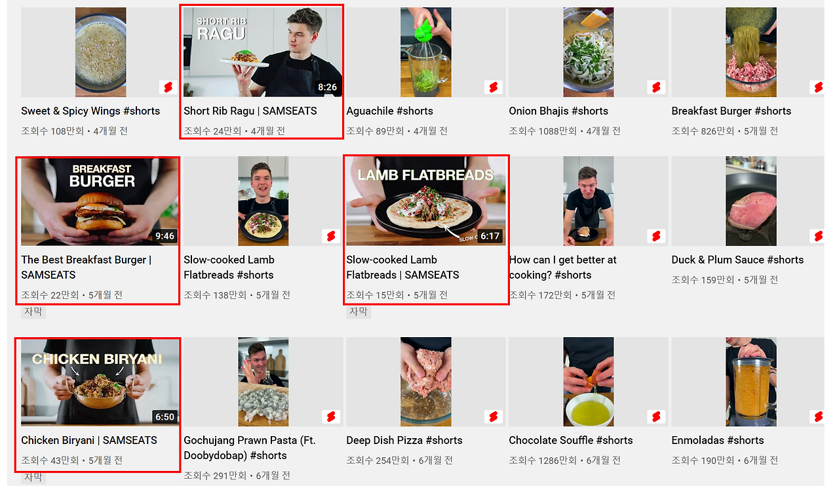Open The Best Breakfast Burger | SAMSEATS title
This screenshot has height=486, width=839.
[x=86, y=267]
